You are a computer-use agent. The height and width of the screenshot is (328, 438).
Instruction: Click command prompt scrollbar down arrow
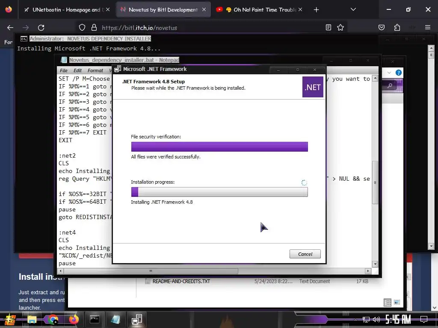point(431,246)
